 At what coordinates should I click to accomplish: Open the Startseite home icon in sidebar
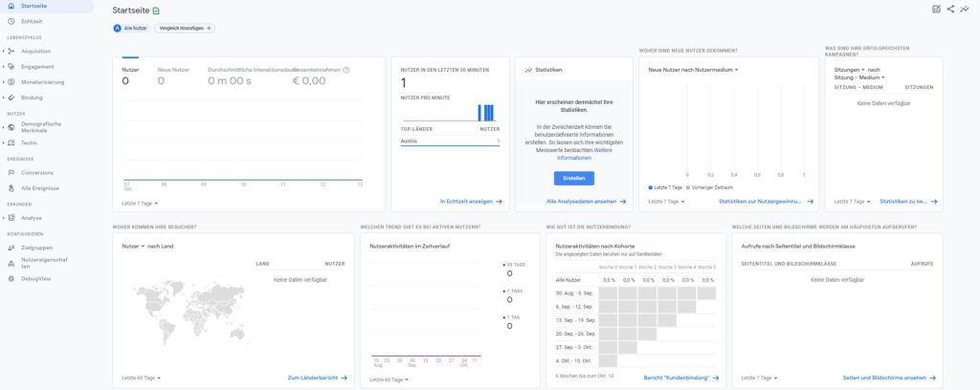point(11,6)
